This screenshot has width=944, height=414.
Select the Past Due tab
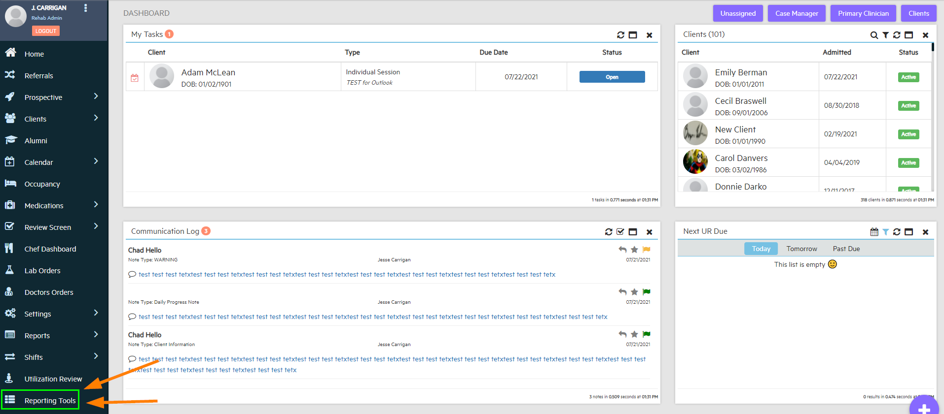pyautogui.click(x=846, y=249)
